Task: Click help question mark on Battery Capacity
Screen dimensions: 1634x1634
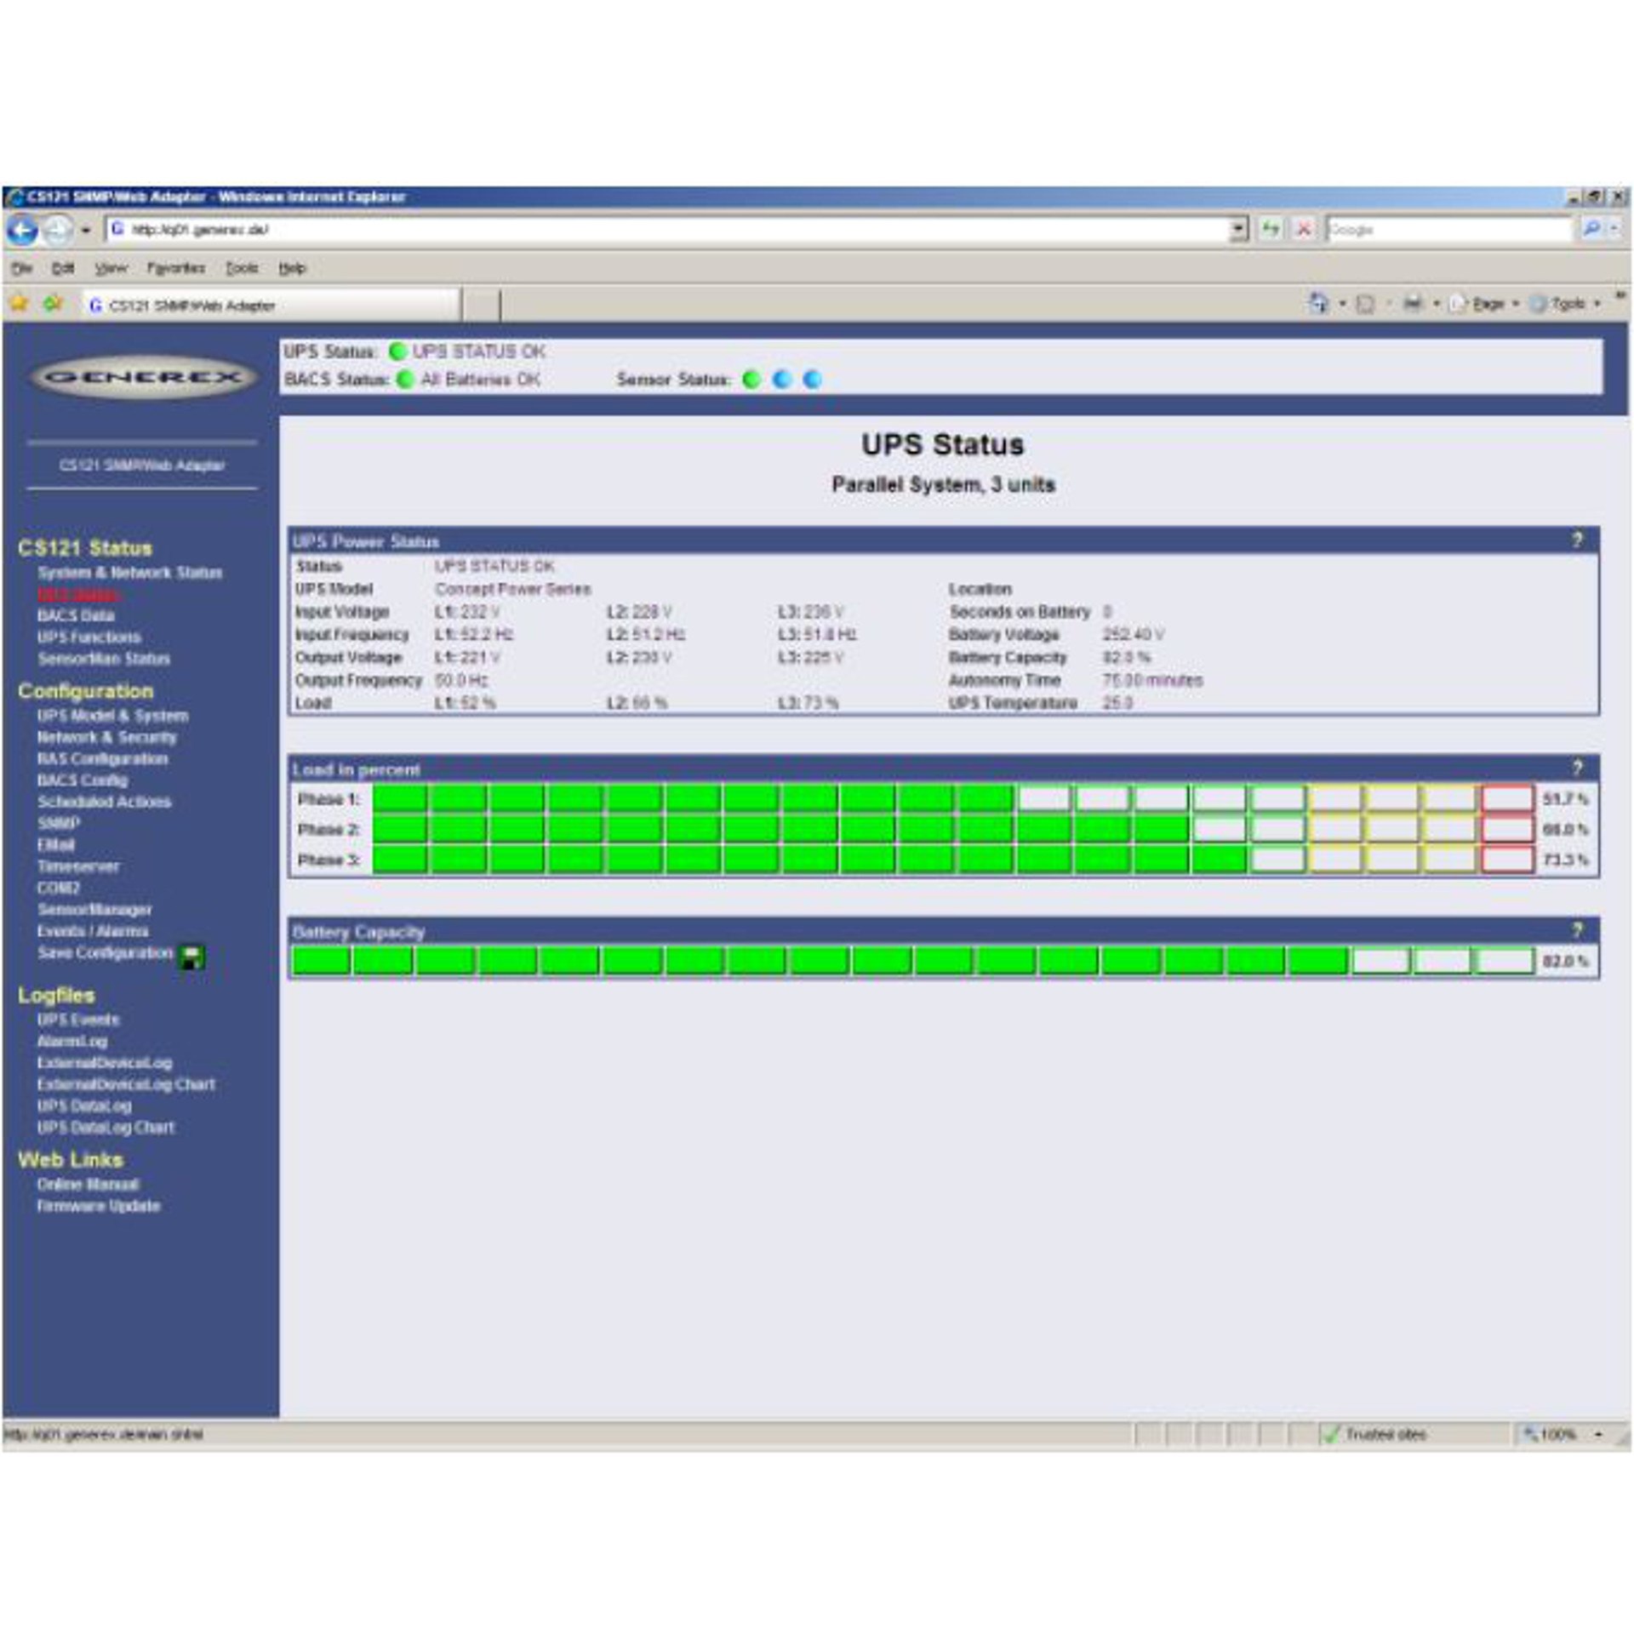Action: 1577,930
